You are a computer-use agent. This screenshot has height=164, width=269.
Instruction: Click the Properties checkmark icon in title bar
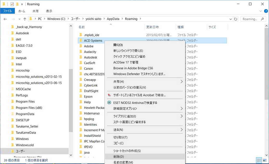click(12, 4)
